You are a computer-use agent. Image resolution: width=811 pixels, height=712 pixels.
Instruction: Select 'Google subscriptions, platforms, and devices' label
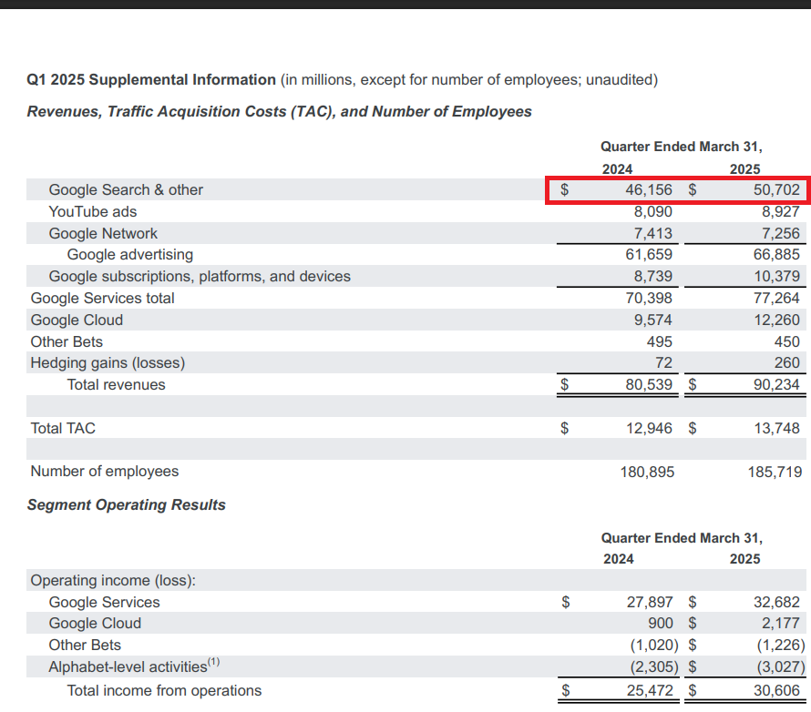pyautogui.click(x=200, y=277)
